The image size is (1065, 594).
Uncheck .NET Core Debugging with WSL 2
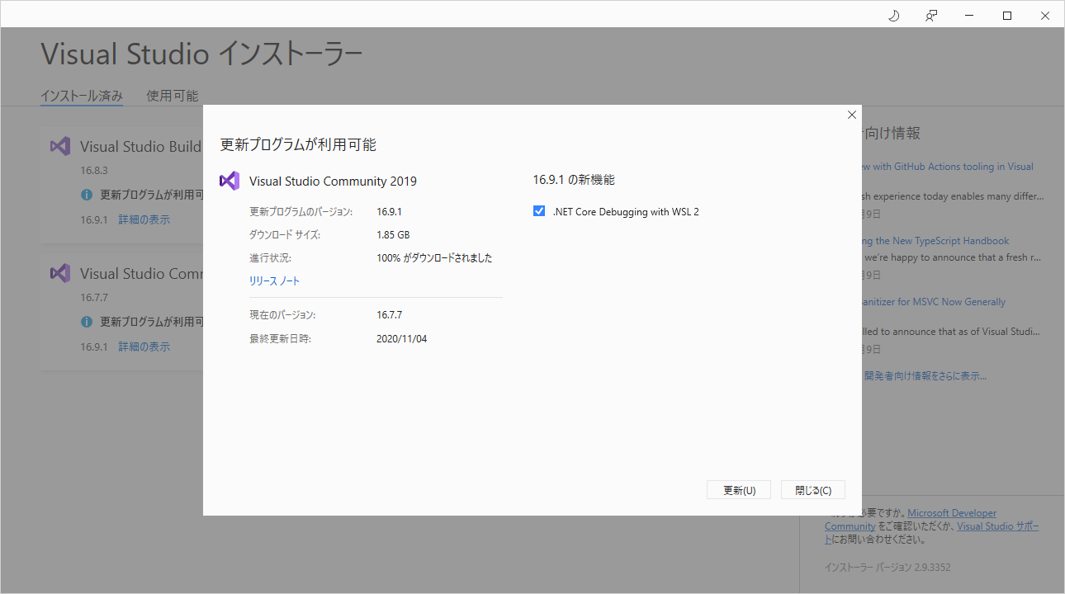[x=539, y=211]
